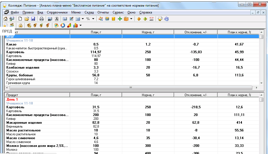This screenshot has height=154, width=268.
Task: Click the donut chart icon
Action: click(x=63, y=25)
